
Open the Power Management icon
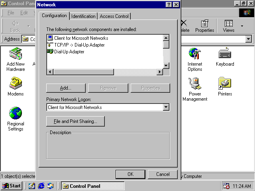click(x=195, y=89)
